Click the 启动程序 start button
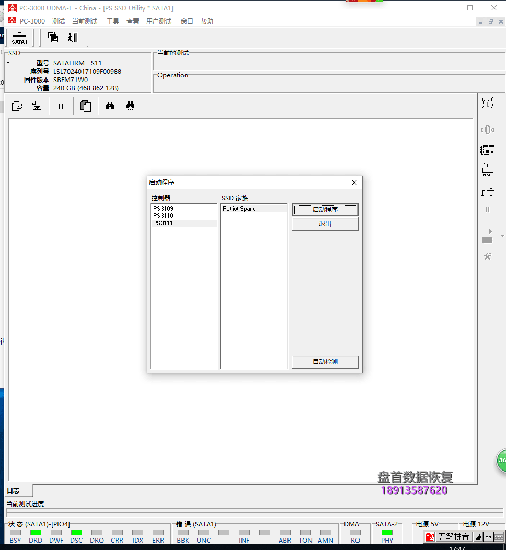Screen dimensions: 506x550 click(x=325, y=210)
